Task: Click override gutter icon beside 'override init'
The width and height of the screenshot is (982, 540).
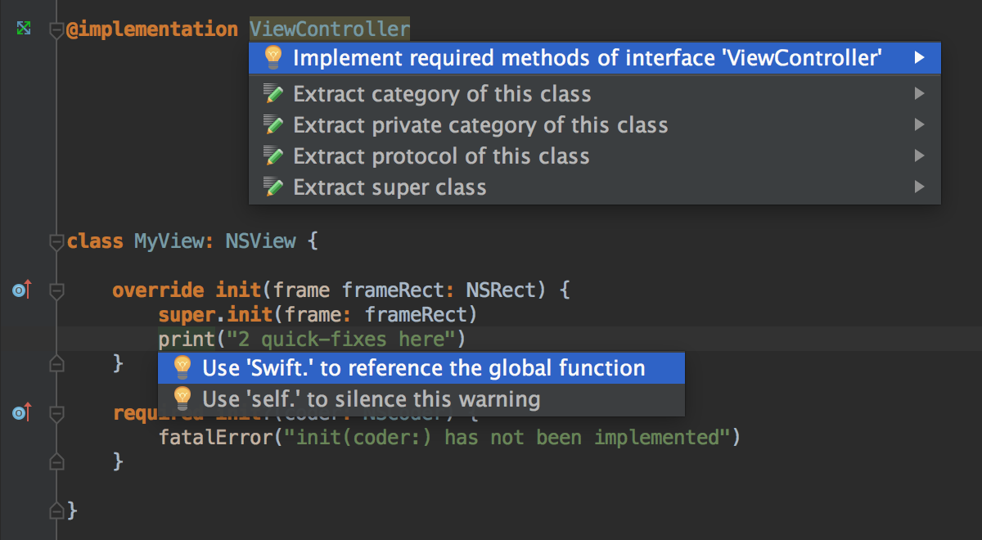Action: [21, 290]
